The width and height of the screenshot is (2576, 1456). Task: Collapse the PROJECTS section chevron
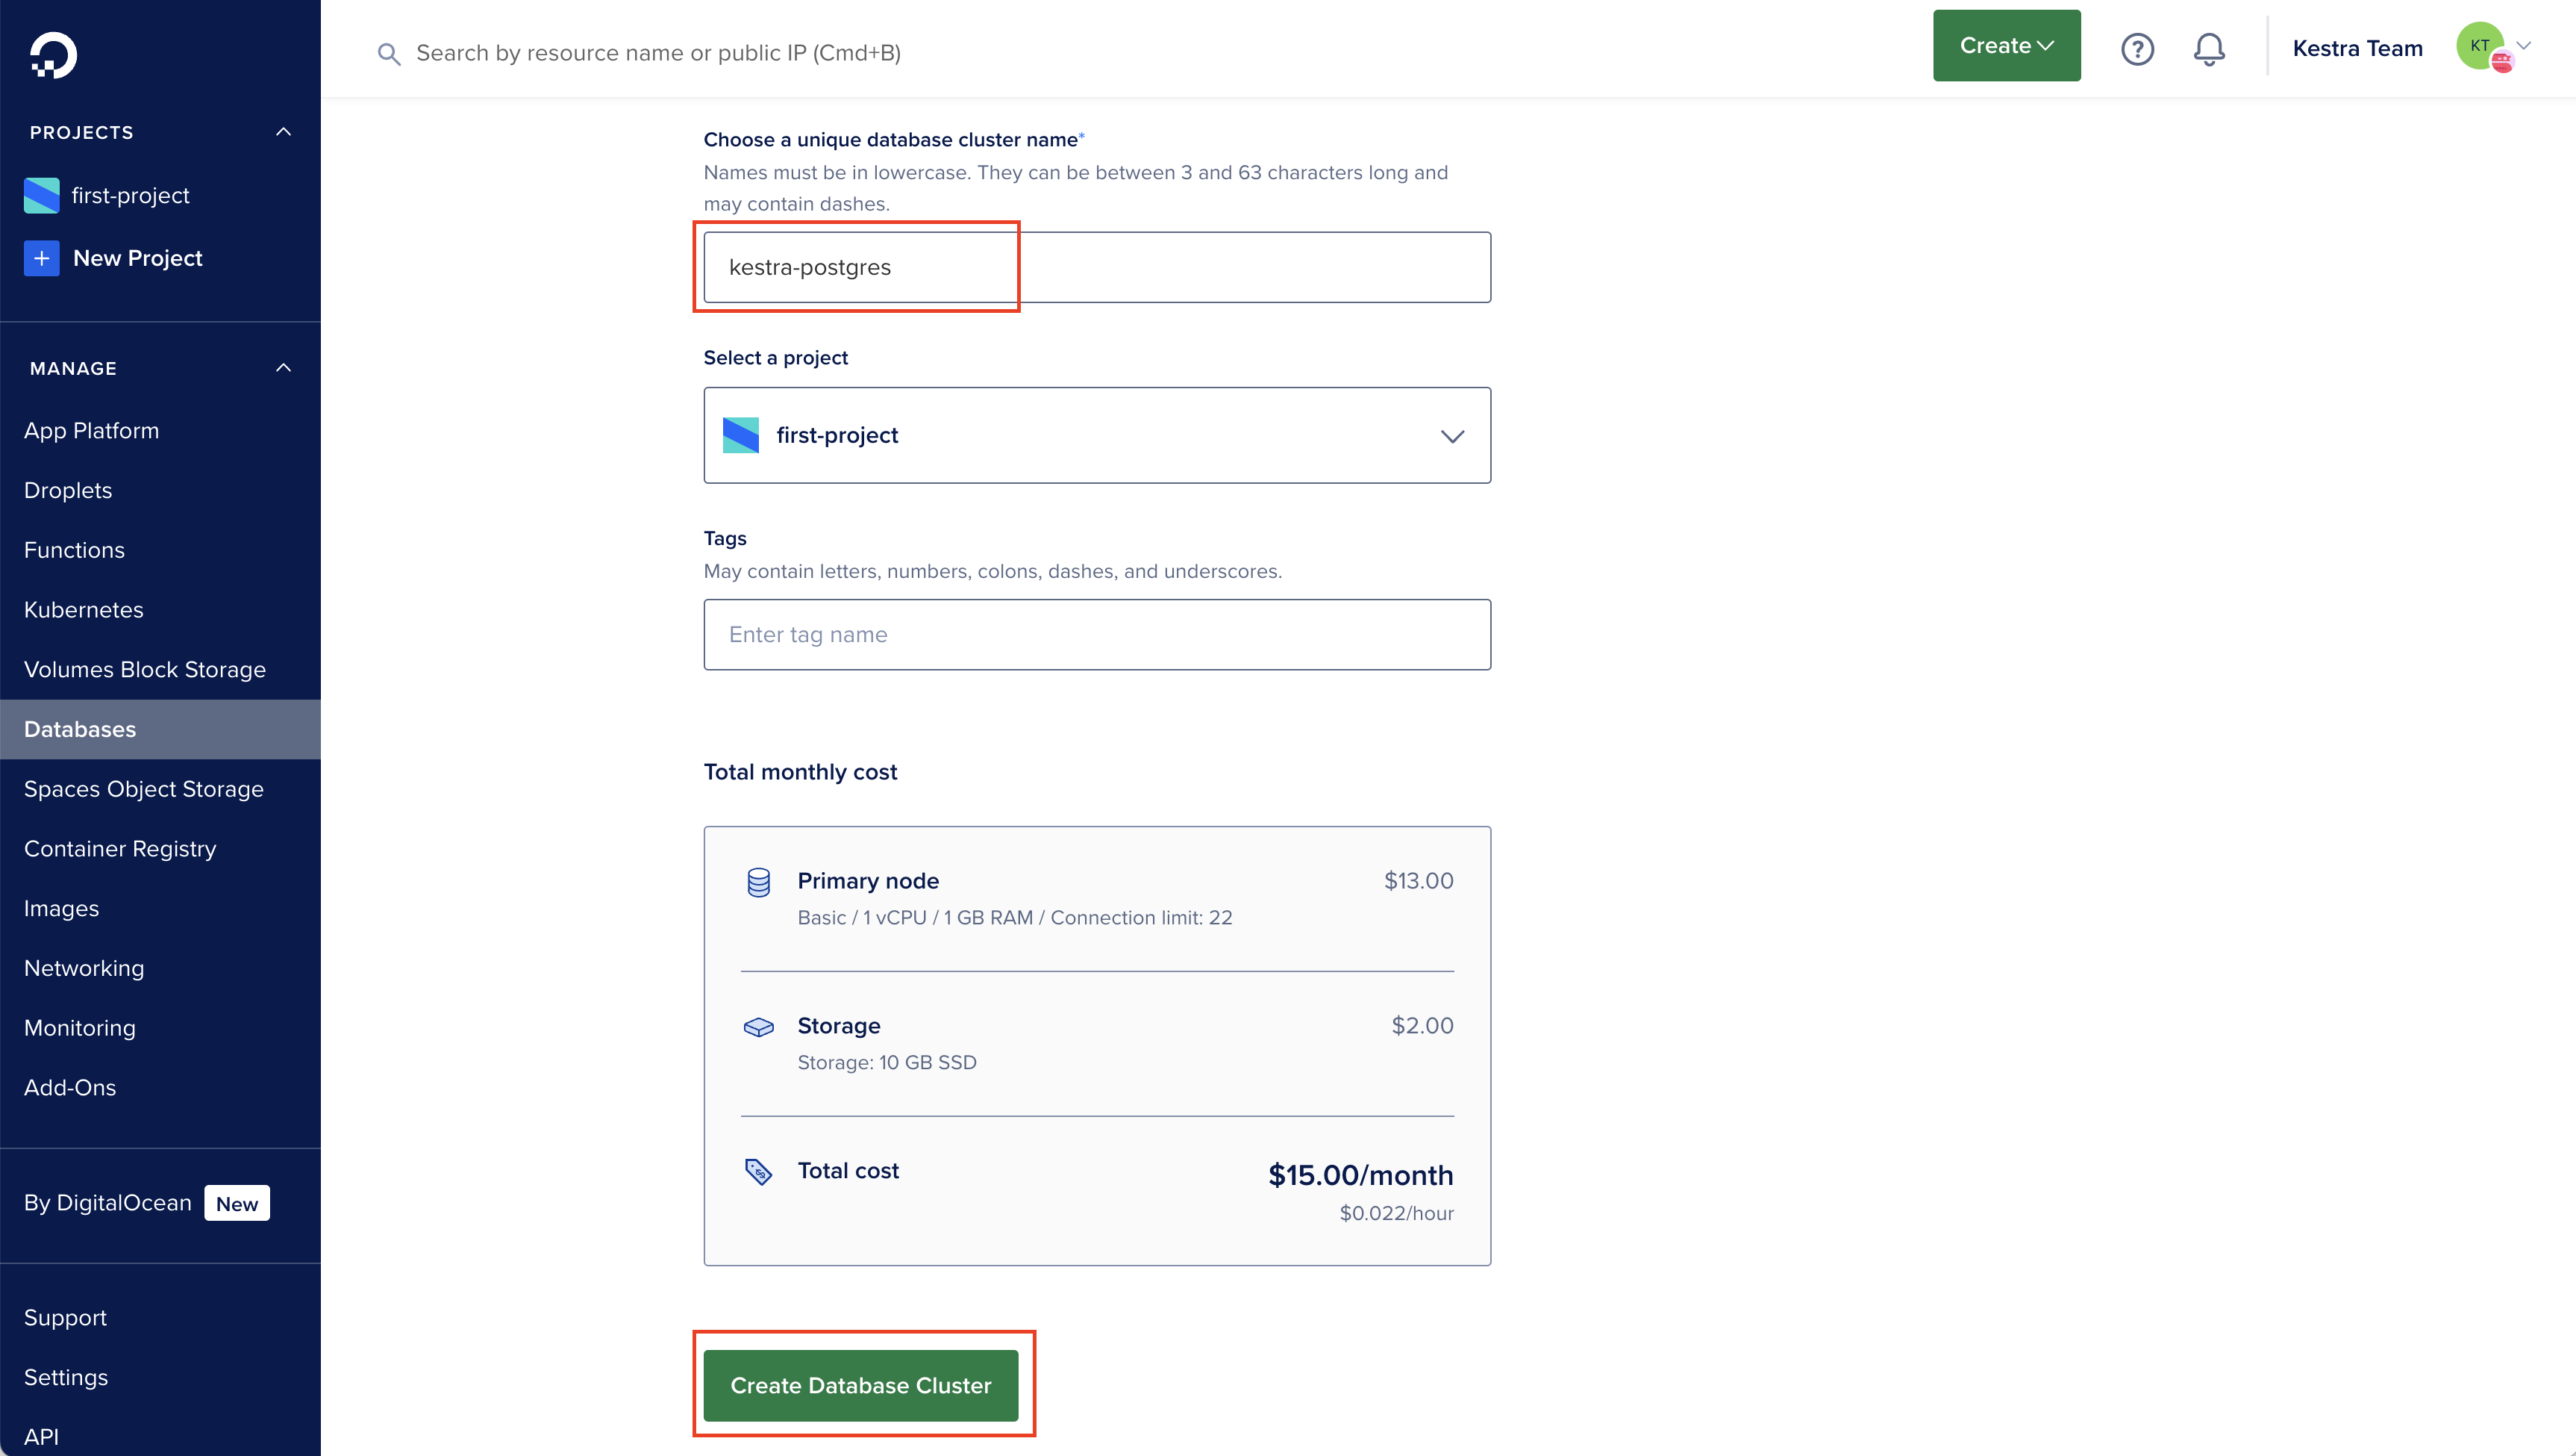(284, 132)
